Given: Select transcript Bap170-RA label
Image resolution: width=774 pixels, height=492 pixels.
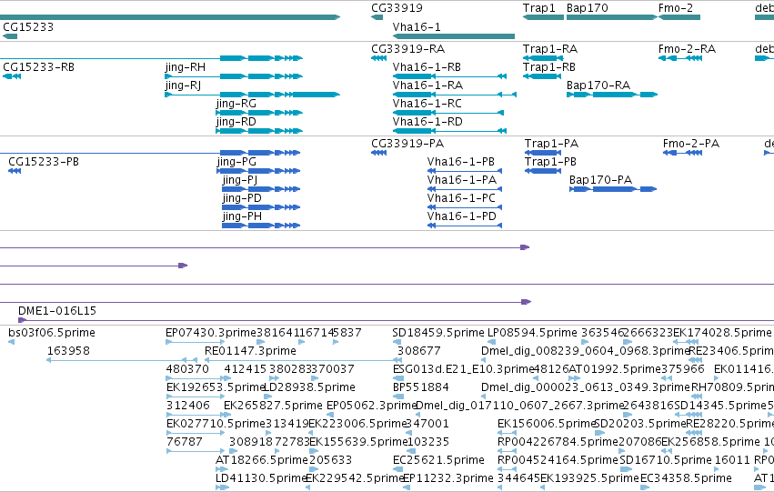Looking at the screenshot, I should click(x=598, y=85).
